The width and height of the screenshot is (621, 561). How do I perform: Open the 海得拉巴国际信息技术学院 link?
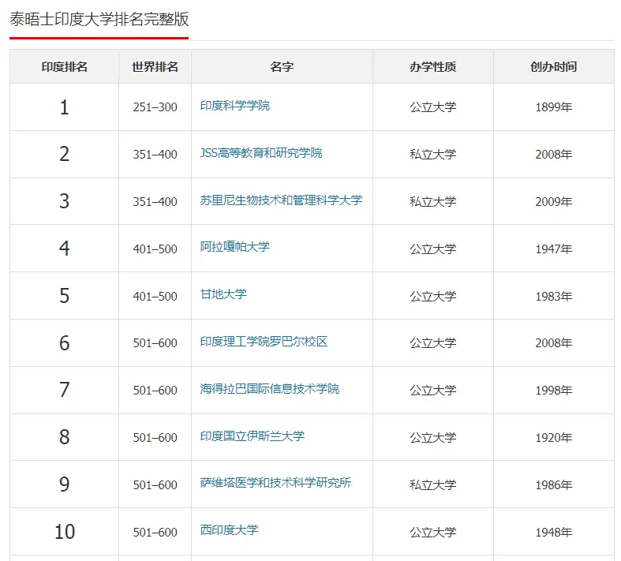click(270, 389)
